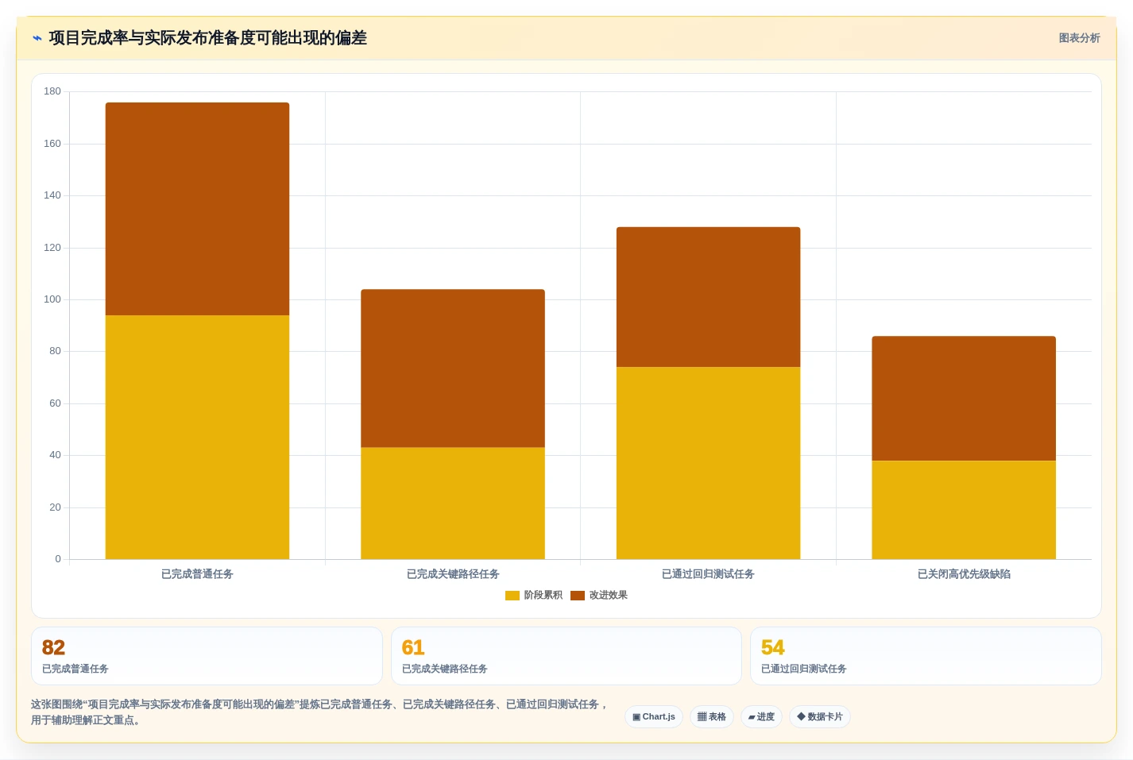Open the 54 已通过回归测试任务 data card

pos(926,656)
